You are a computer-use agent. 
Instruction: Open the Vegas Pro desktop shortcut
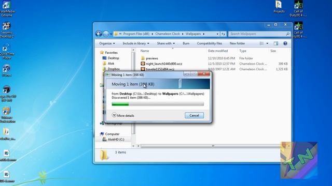coord(7,94)
